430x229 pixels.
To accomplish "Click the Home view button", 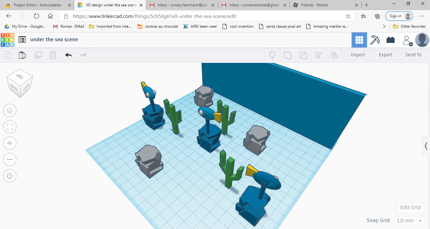I will [x=10, y=110].
